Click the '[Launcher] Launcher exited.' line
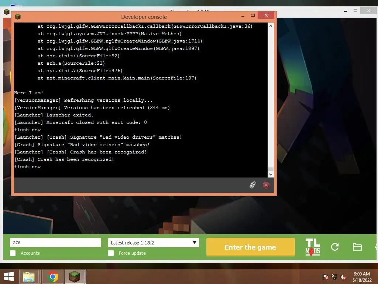The height and width of the screenshot is (284, 378). pyautogui.click(x=54, y=115)
